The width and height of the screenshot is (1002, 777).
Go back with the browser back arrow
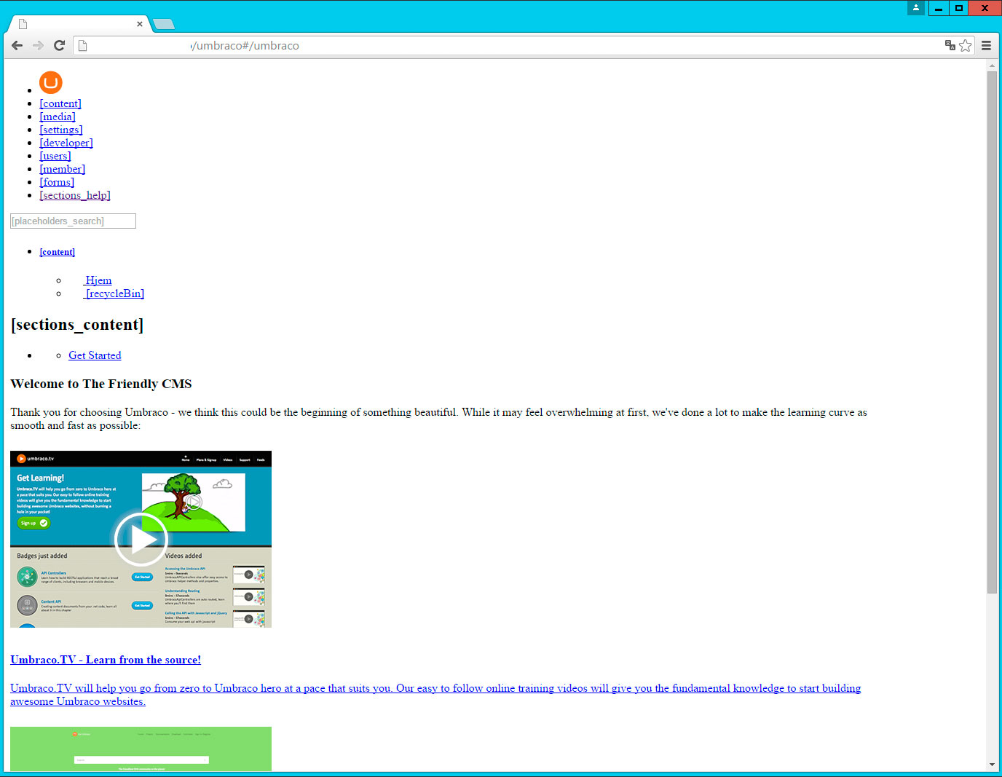coord(17,45)
